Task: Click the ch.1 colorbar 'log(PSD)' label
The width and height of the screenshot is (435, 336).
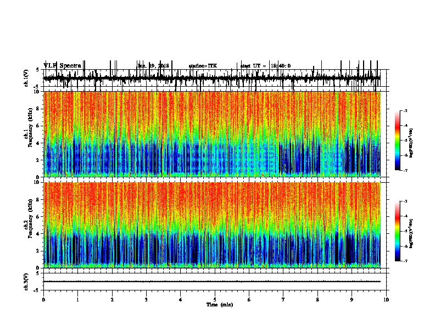Action: pyautogui.click(x=411, y=143)
